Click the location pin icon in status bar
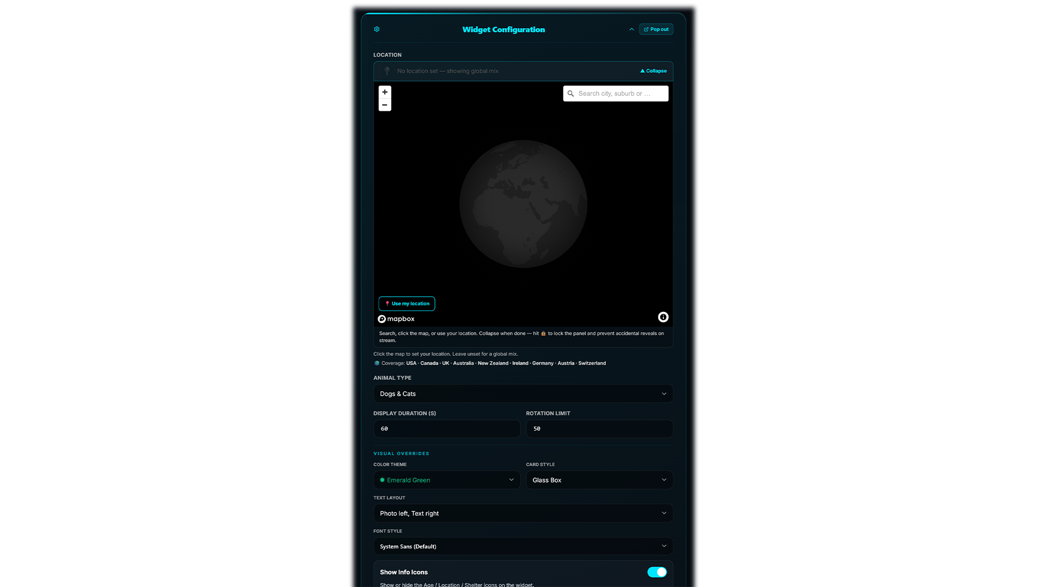 (387, 71)
